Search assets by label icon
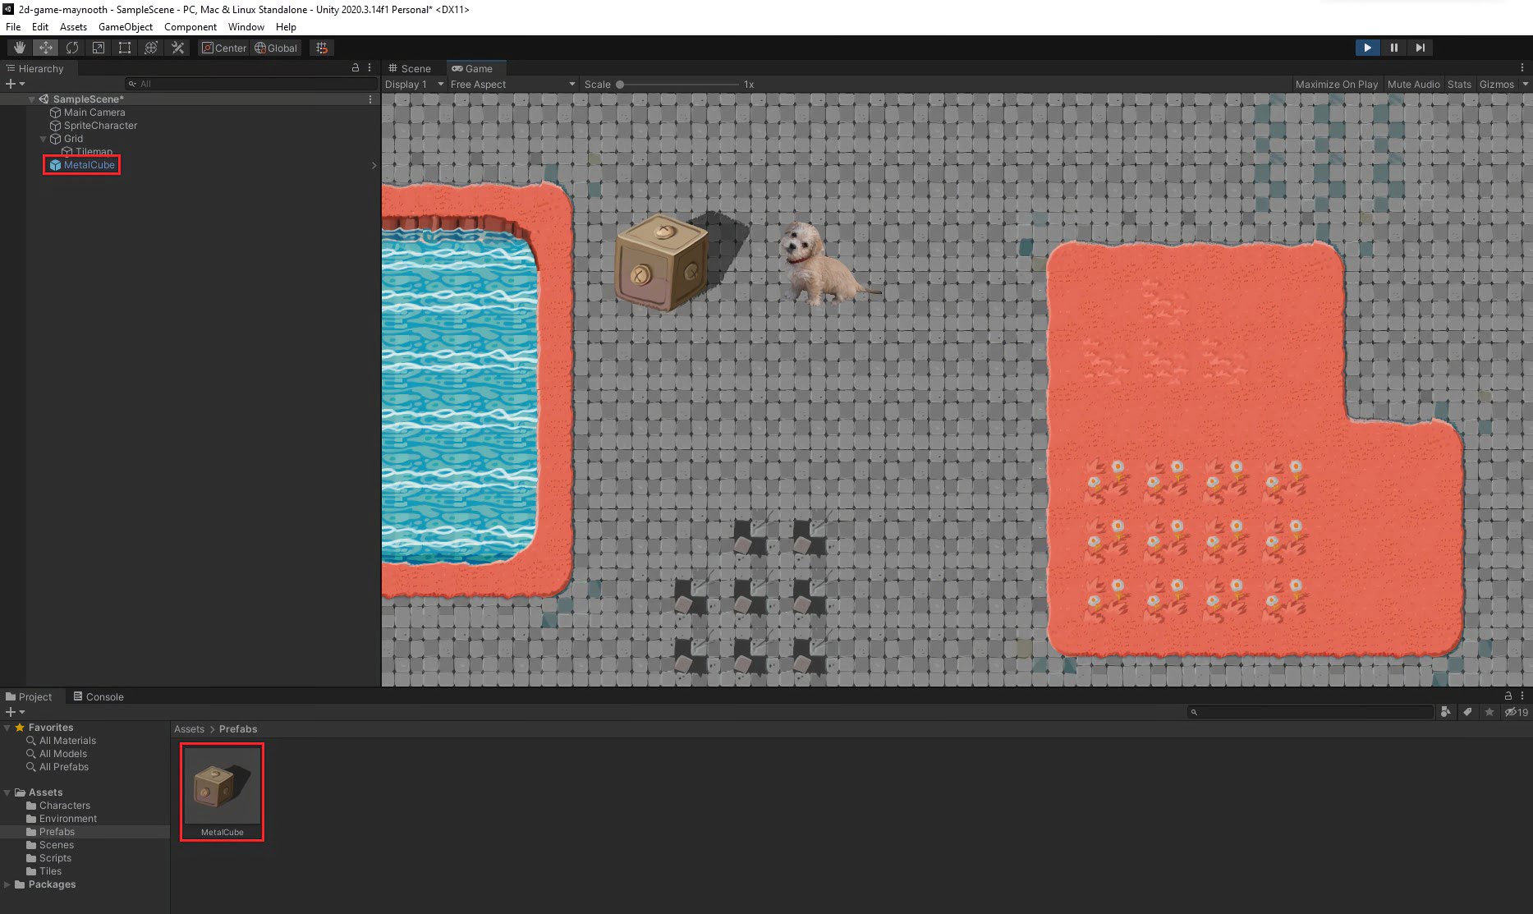This screenshot has width=1533, height=914. coord(1468,712)
